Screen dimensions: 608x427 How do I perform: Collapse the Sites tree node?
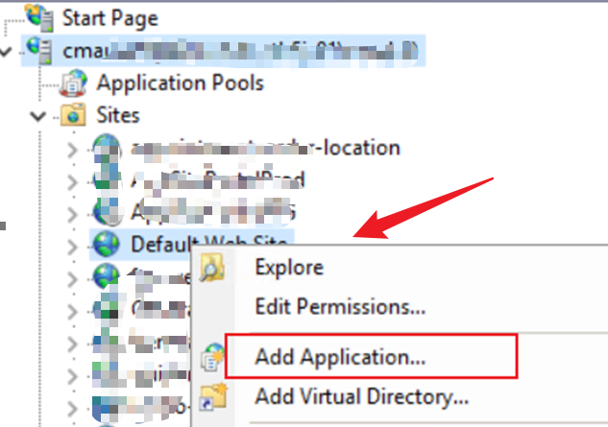point(38,116)
